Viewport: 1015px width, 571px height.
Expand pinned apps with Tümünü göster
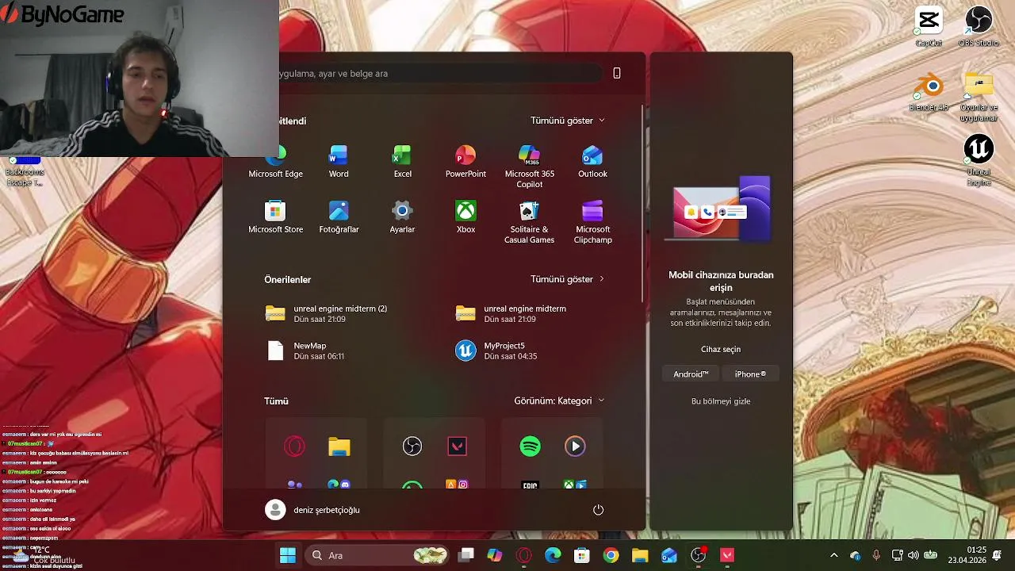coord(568,121)
